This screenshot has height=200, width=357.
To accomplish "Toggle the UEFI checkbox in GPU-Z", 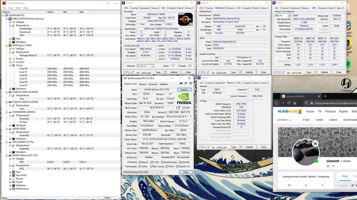I will tap(184, 108).
